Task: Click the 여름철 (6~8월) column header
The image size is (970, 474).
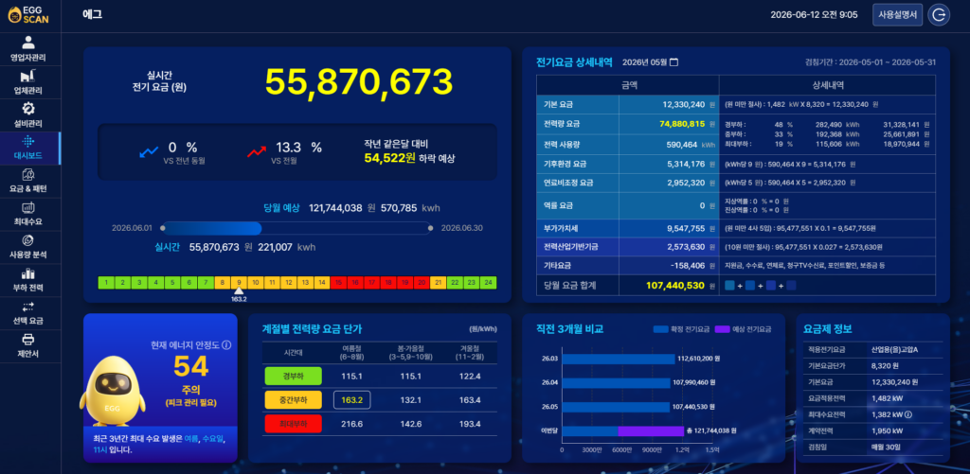Action: click(352, 353)
